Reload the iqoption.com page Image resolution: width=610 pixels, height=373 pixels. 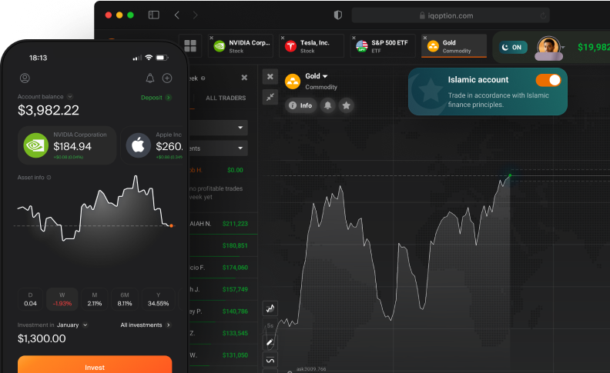(543, 15)
